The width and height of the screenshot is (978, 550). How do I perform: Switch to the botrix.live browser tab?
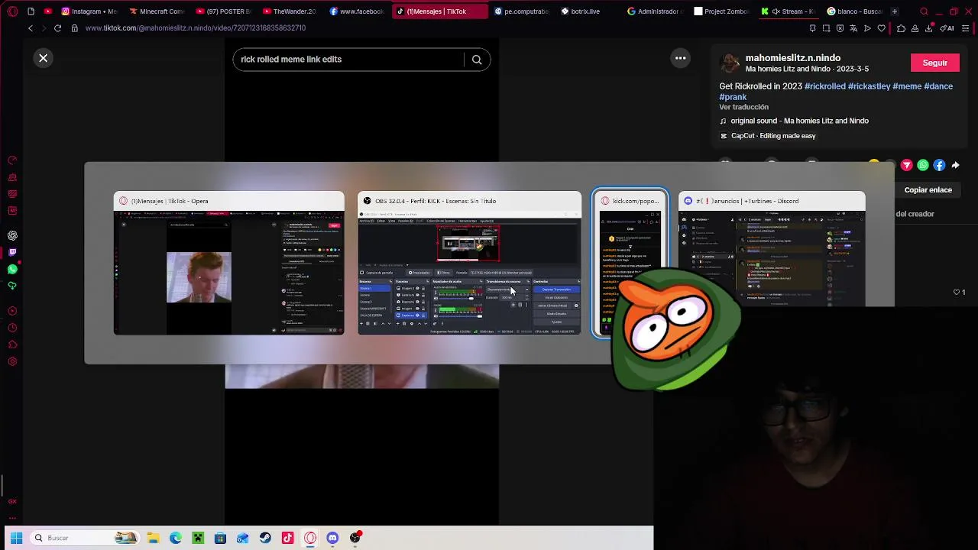pyautogui.click(x=588, y=11)
